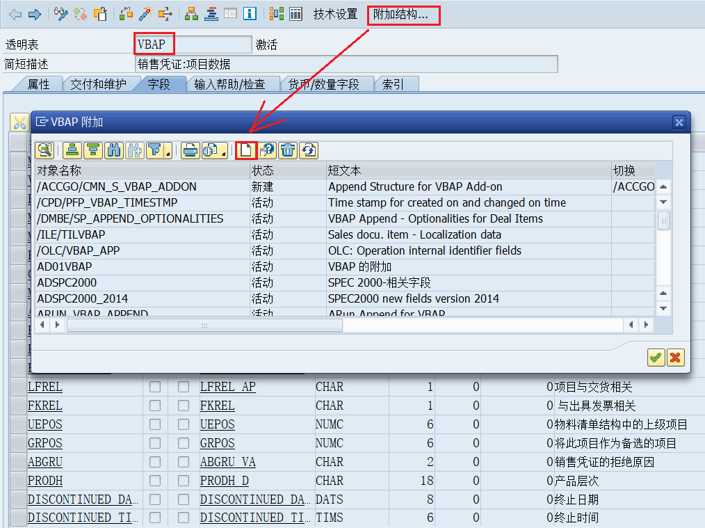Click the Create append (blank page) icon
Screen dimensions: 705x528
pos(246,150)
